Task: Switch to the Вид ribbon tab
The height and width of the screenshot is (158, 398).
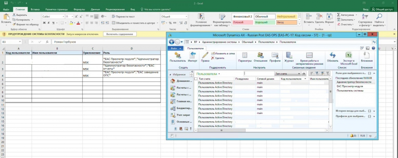Action: (133, 9)
